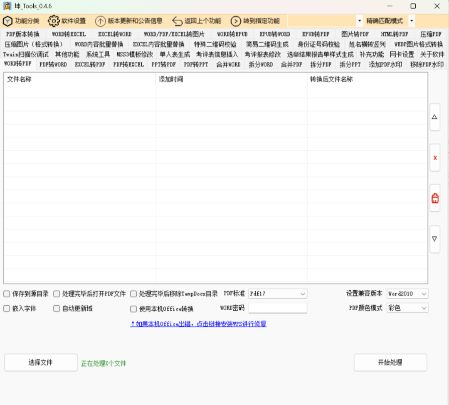
Task: Open 图片转PDF tab
Action: click(x=355, y=34)
